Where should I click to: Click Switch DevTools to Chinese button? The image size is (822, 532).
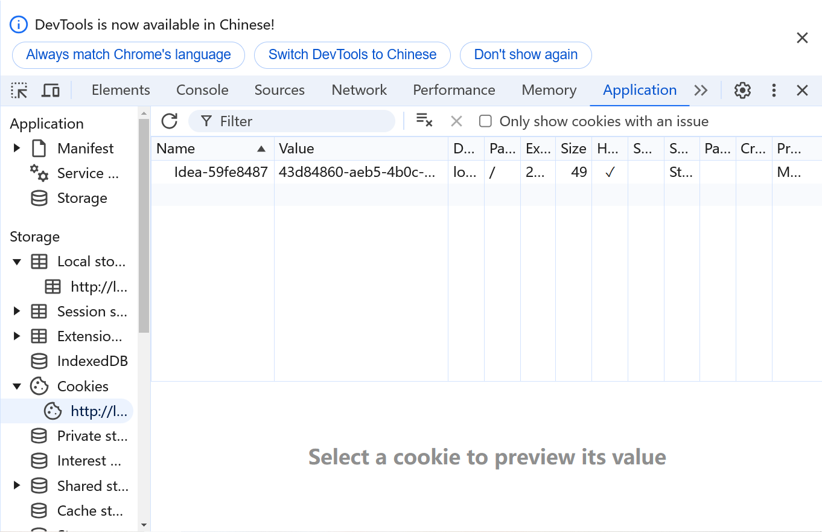(x=352, y=55)
